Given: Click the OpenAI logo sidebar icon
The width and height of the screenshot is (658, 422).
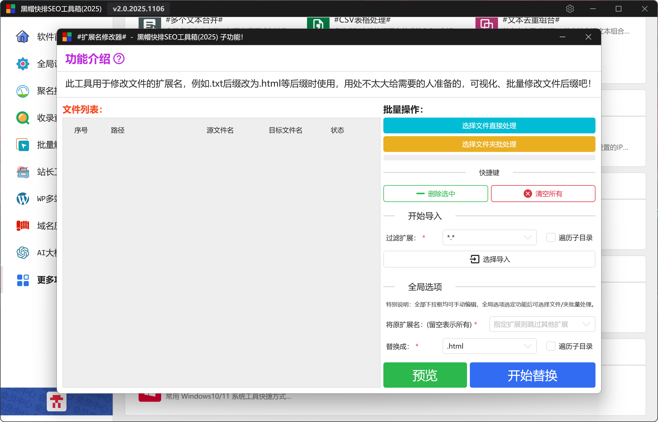Looking at the screenshot, I should point(23,253).
